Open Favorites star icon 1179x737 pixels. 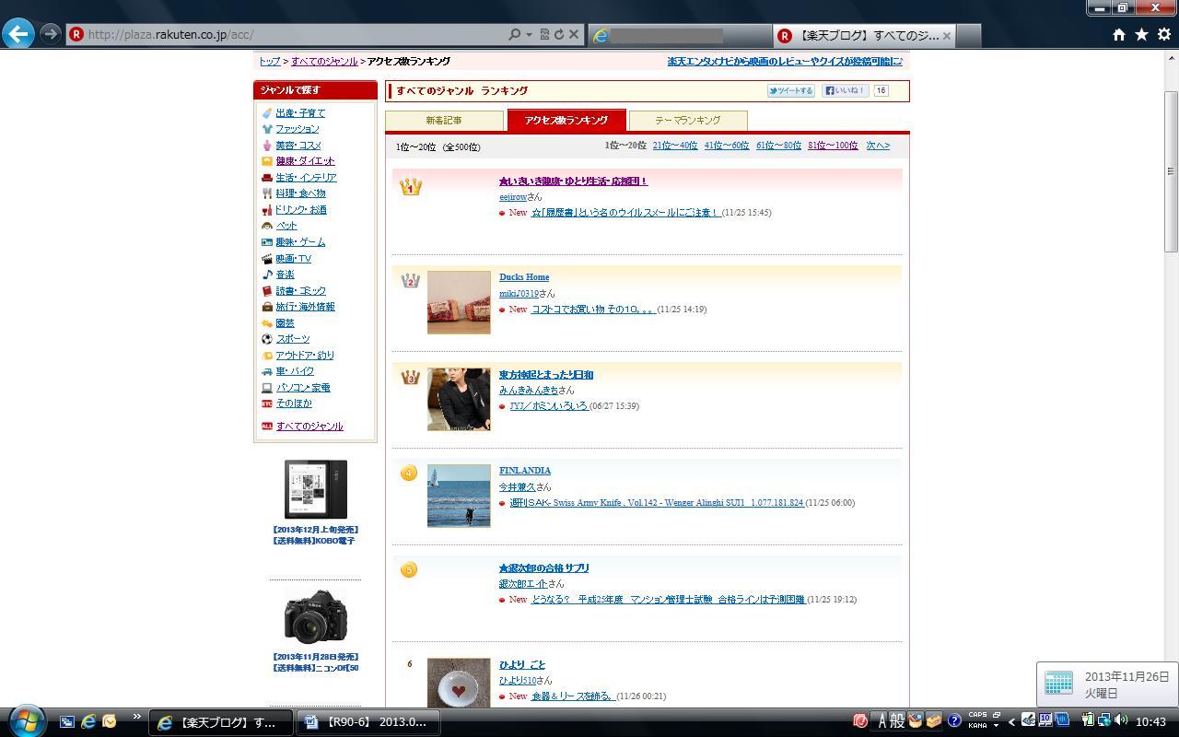1141,34
